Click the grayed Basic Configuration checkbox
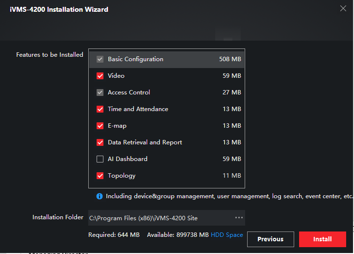 click(100, 59)
